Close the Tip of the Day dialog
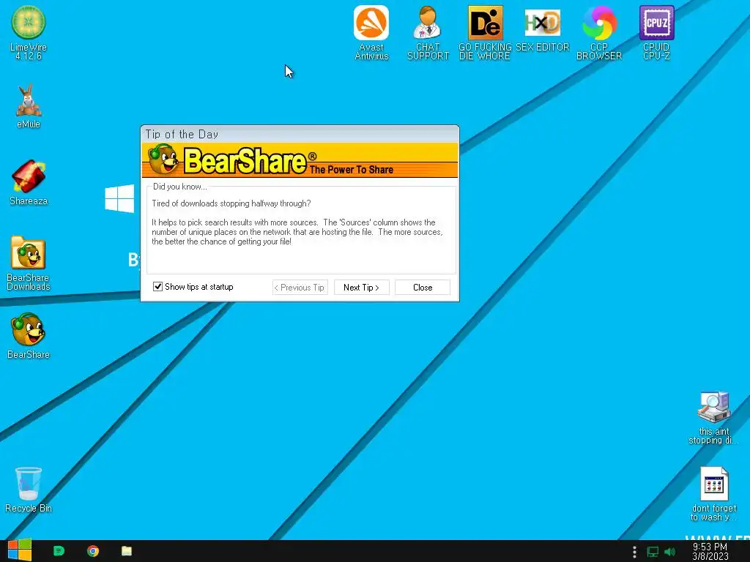This screenshot has height=562, width=750. 423,287
